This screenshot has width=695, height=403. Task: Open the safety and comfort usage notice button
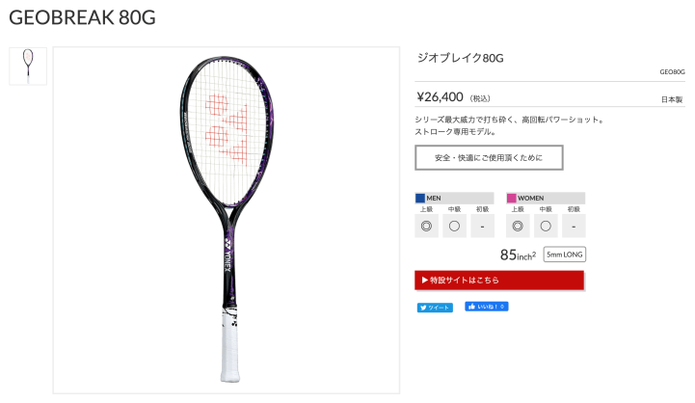tap(489, 157)
